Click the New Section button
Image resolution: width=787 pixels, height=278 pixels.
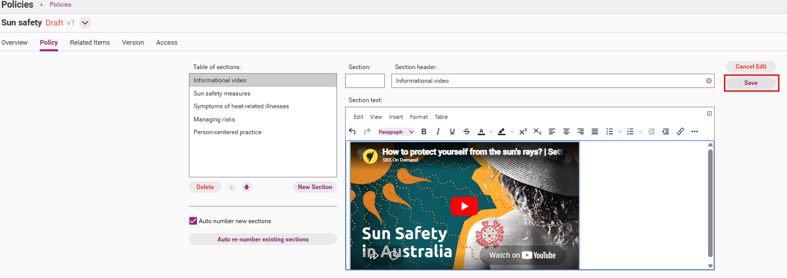[315, 187]
